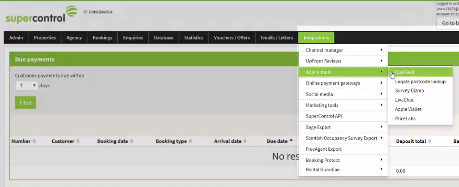Click the Due payments panel heading

(35, 59)
